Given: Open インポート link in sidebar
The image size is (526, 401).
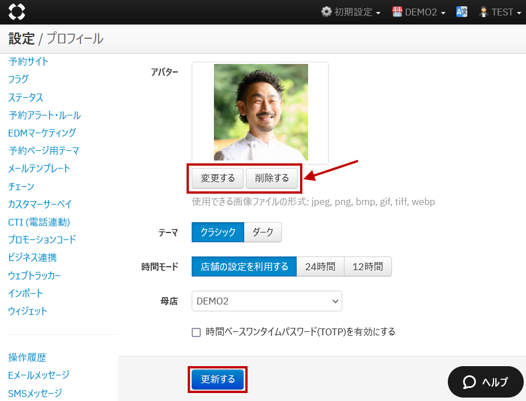Looking at the screenshot, I should click(26, 293).
